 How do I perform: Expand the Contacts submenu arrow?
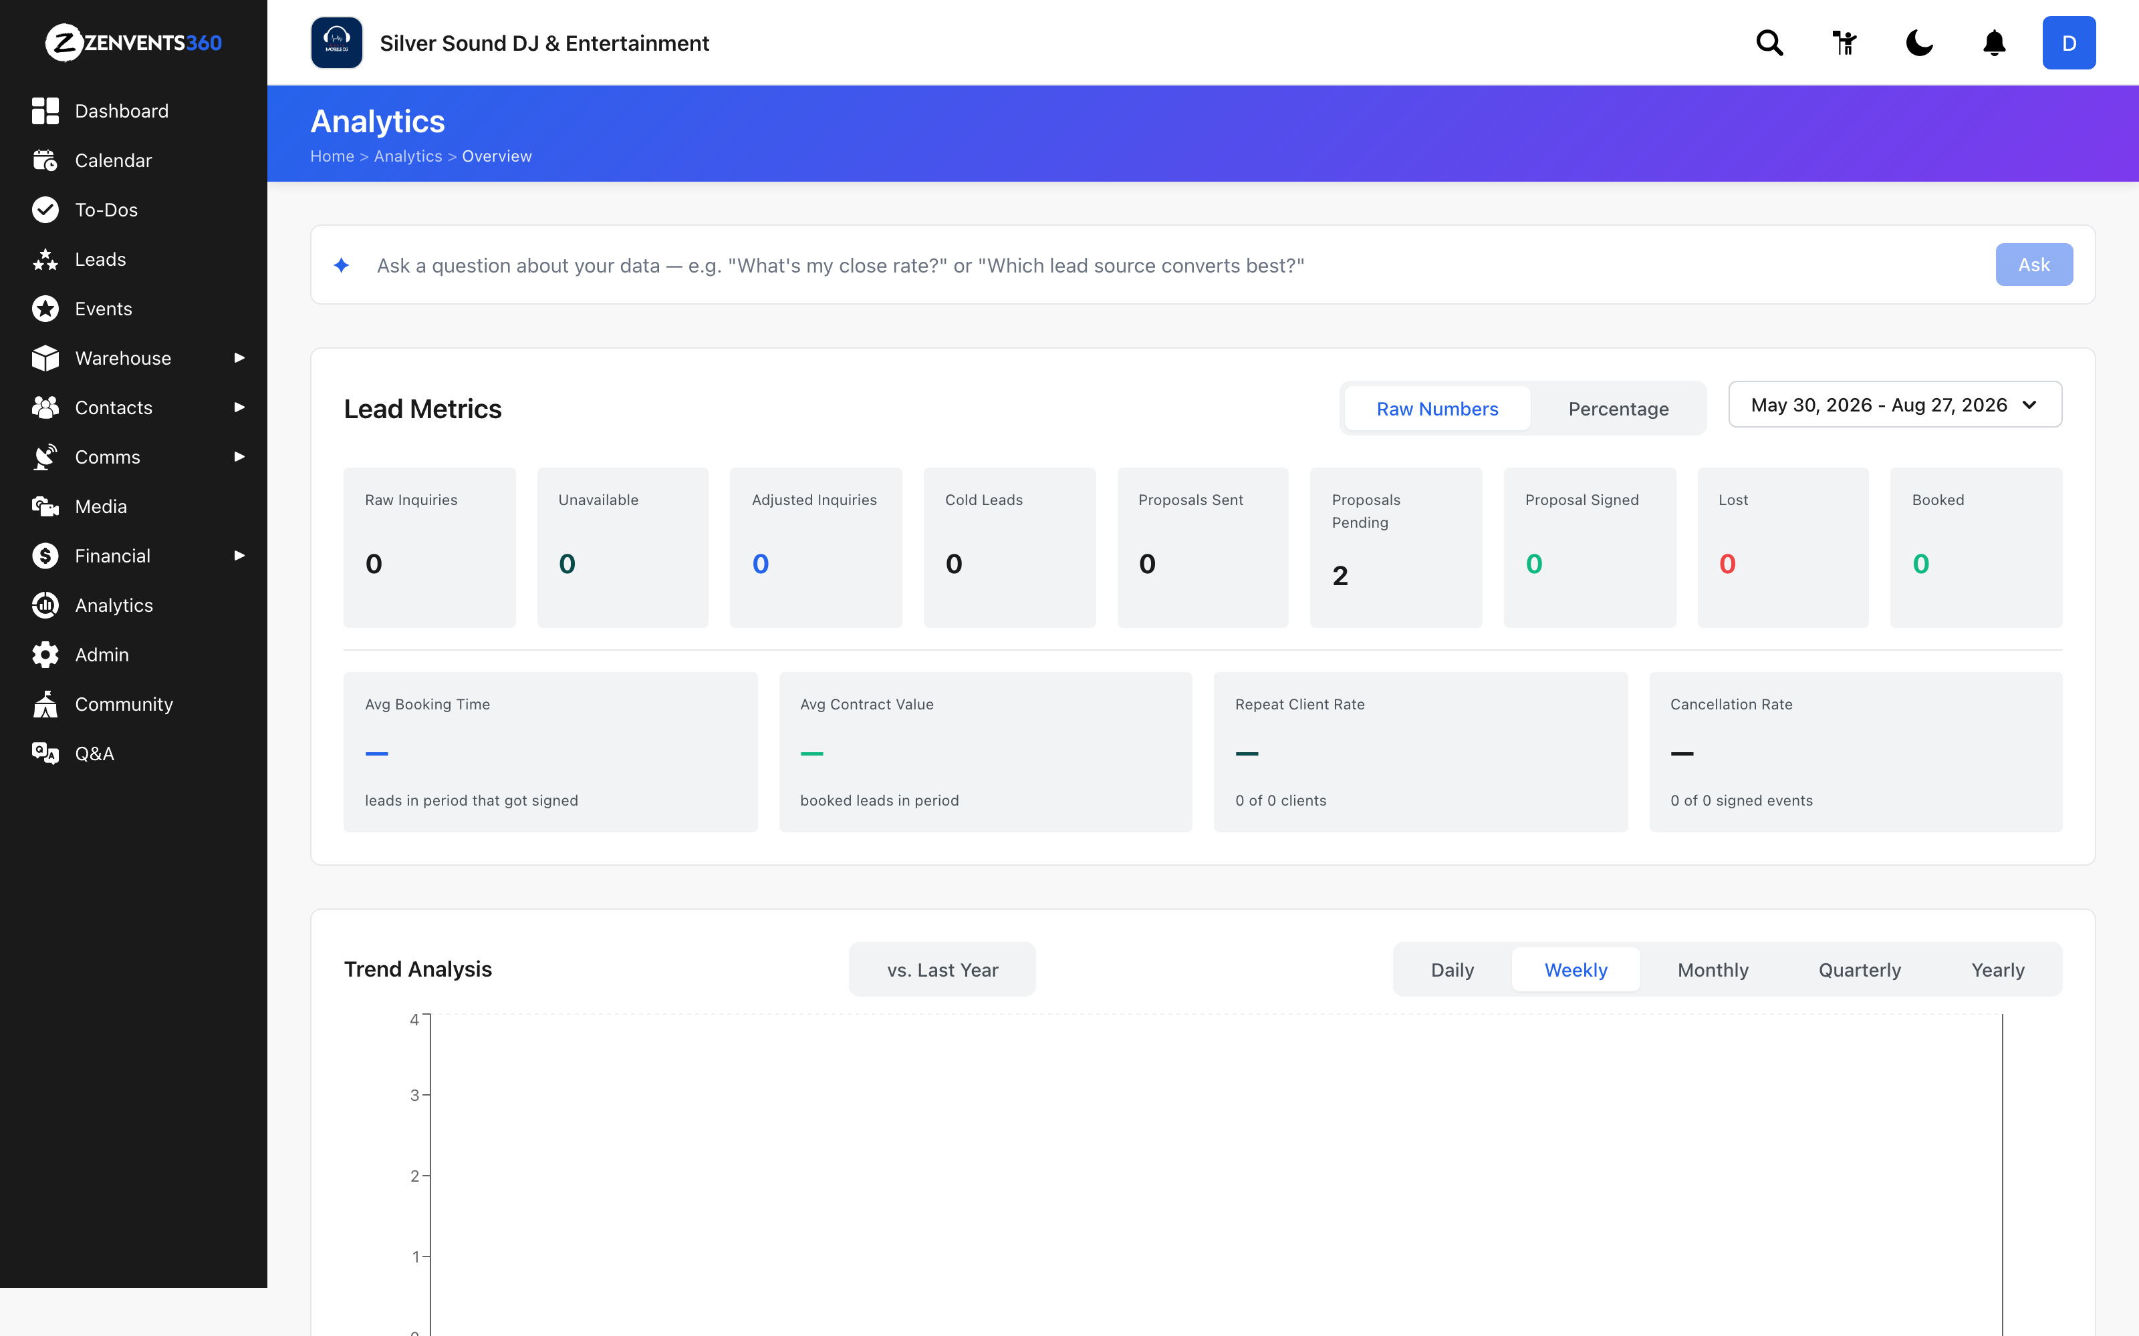click(x=239, y=407)
